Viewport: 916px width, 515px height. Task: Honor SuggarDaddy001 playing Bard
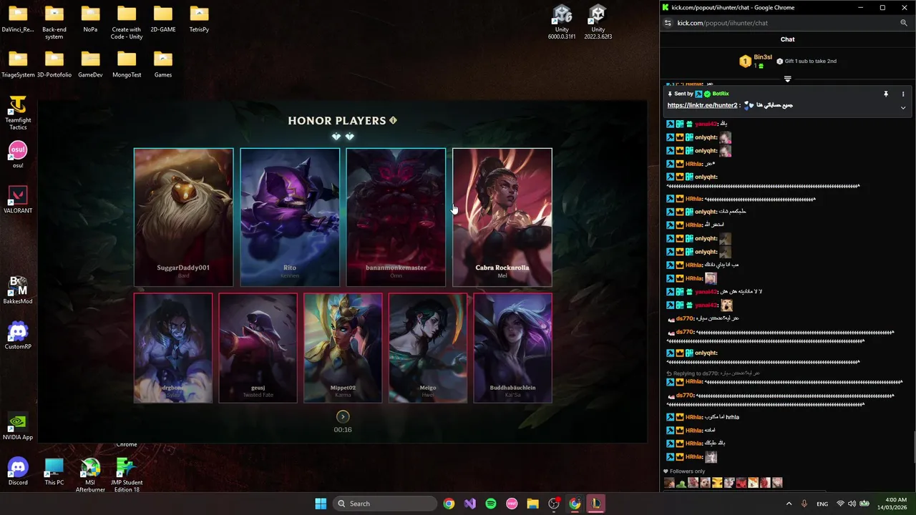(183, 217)
